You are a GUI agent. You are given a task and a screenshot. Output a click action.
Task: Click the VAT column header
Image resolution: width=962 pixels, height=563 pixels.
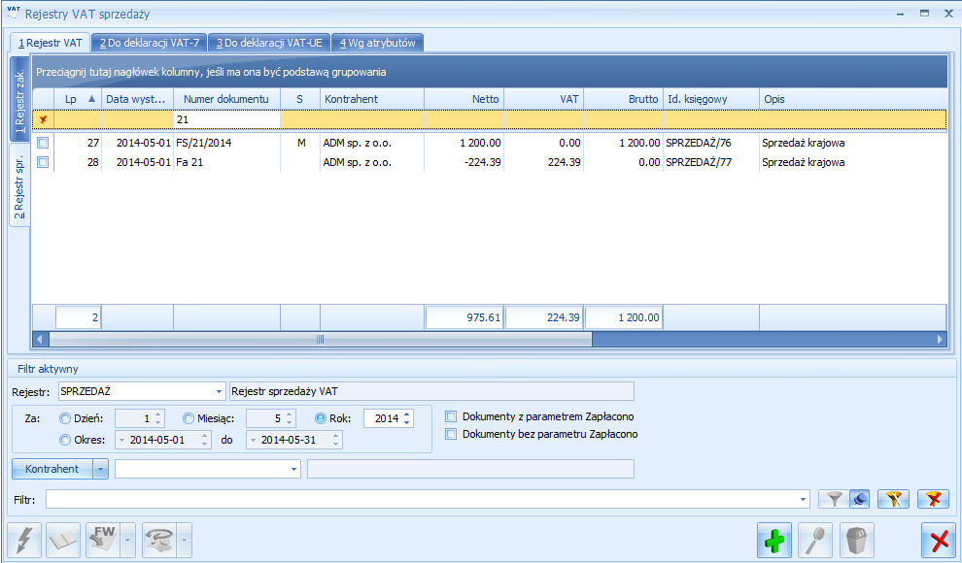click(543, 99)
